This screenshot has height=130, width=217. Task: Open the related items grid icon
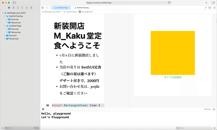(43, 8)
